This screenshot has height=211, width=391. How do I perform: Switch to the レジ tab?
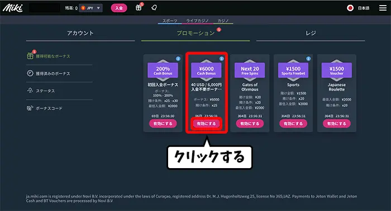(311, 33)
